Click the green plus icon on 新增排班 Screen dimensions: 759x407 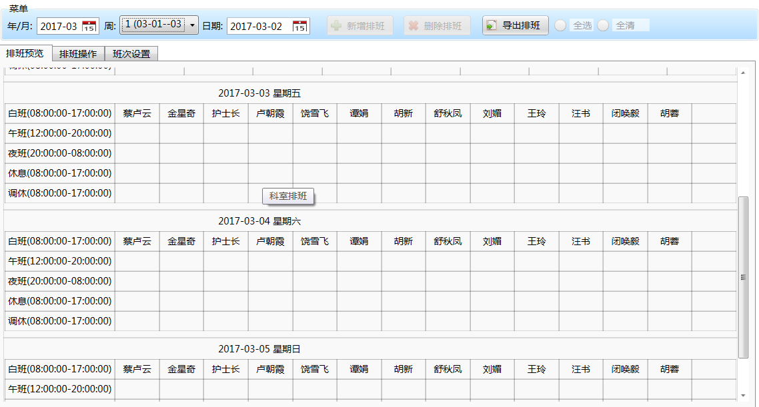[337, 26]
